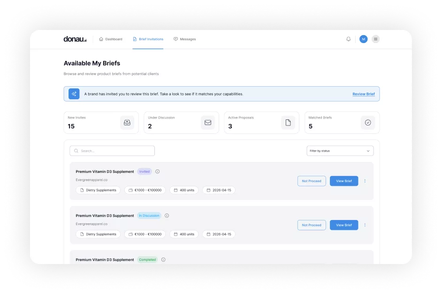The width and height of the screenshot is (442, 294).
Task: Click the user avatar with M initial
Action: pyautogui.click(x=363, y=39)
